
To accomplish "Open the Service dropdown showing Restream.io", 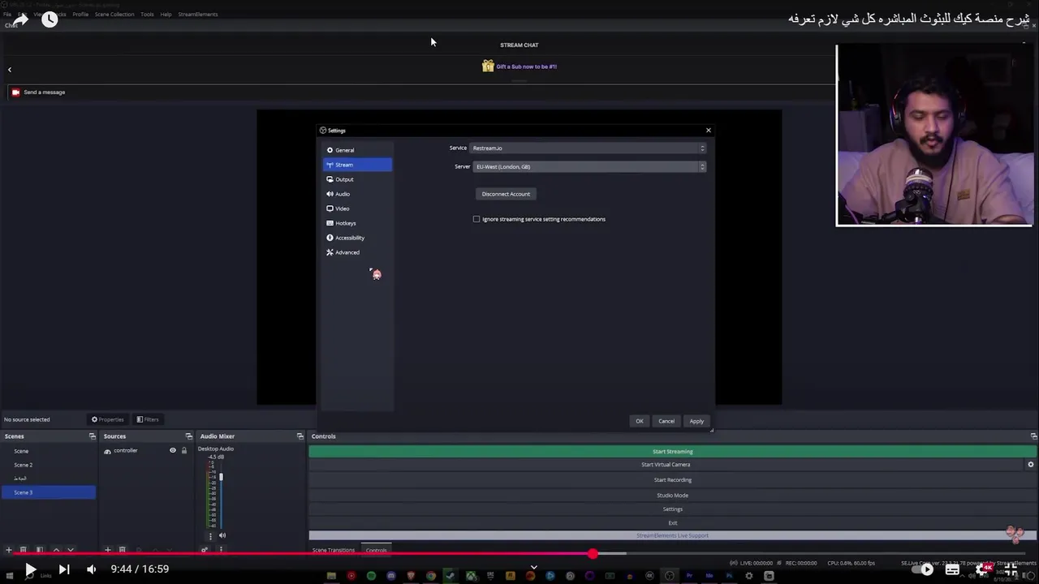I will tap(588, 148).
